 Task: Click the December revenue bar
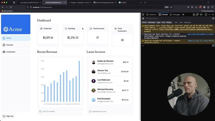[x=79, y=81]
